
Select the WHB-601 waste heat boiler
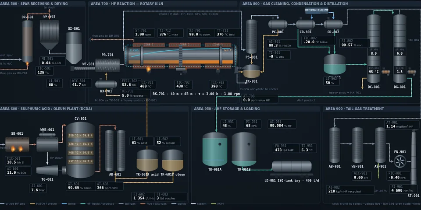[47, 142]
